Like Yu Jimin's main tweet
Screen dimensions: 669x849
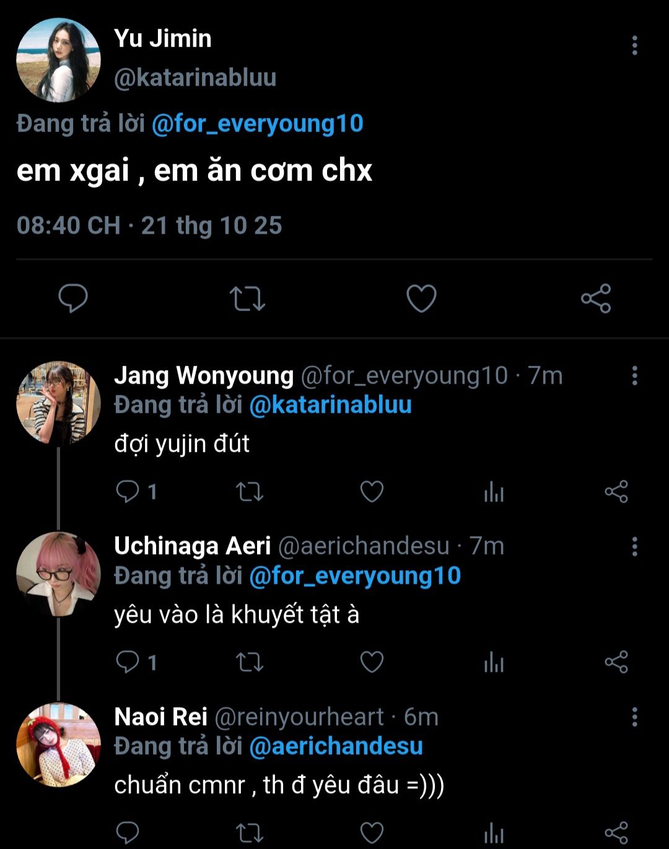pyautogui.click(x=421, y=299)
